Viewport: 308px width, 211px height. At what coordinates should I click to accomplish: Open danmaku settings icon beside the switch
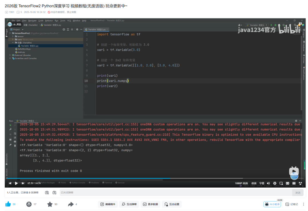click(54, 192)
